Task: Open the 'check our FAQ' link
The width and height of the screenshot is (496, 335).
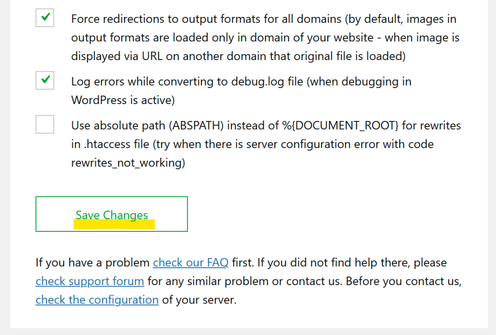Action: point(190,263)
